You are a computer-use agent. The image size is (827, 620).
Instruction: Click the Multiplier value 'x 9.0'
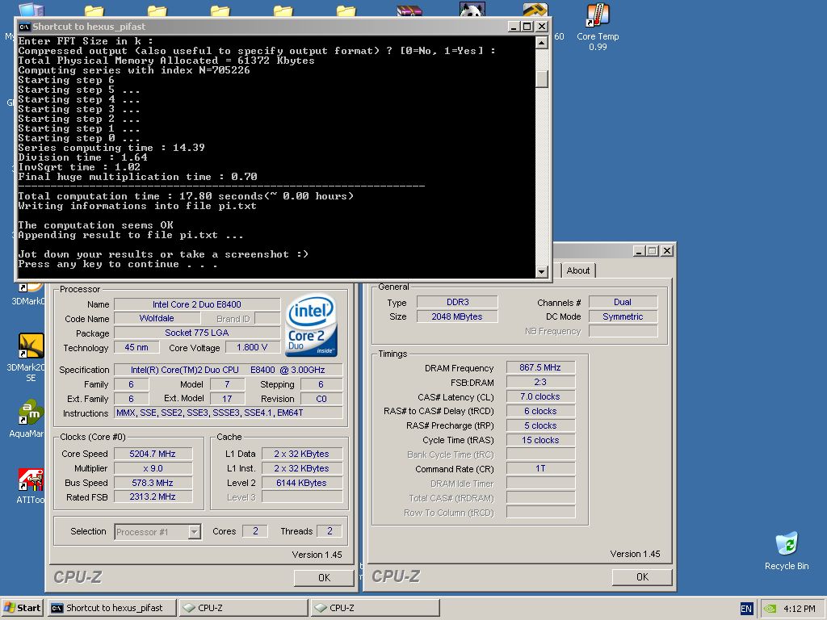tap(153, 468)
